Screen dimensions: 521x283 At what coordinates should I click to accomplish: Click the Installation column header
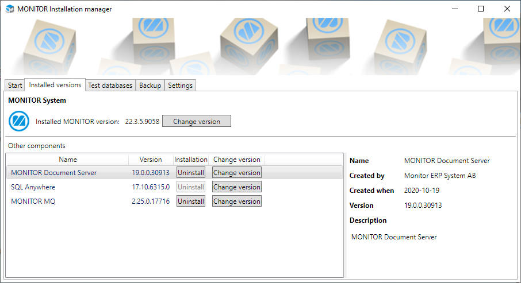190,160
